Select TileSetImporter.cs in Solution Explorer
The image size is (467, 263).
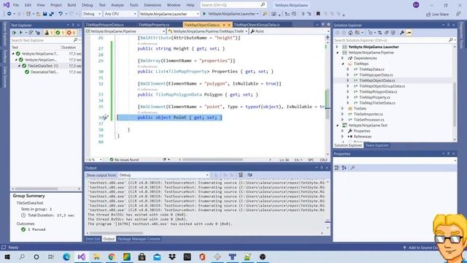coord(368,114)
